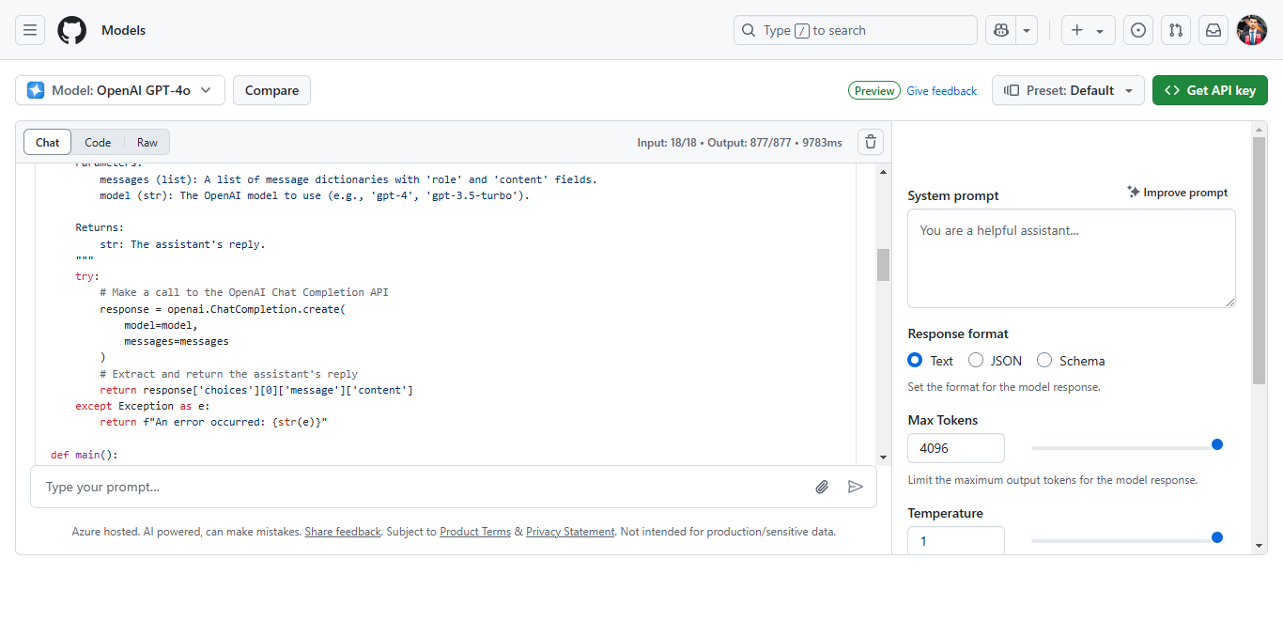Switch to the Raw tab
The height and width of the screenshot is (636, 1283).
click(147, 142)
